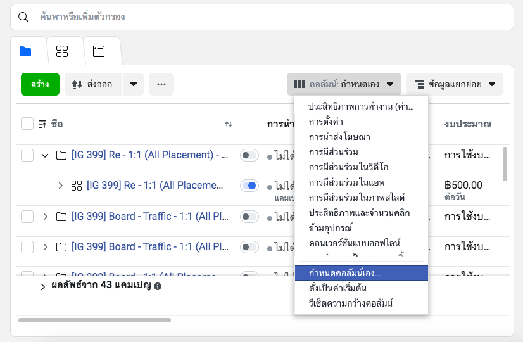Switch to the ad sets grid tab
The image size is (523, 342).
tap(62, 51)
